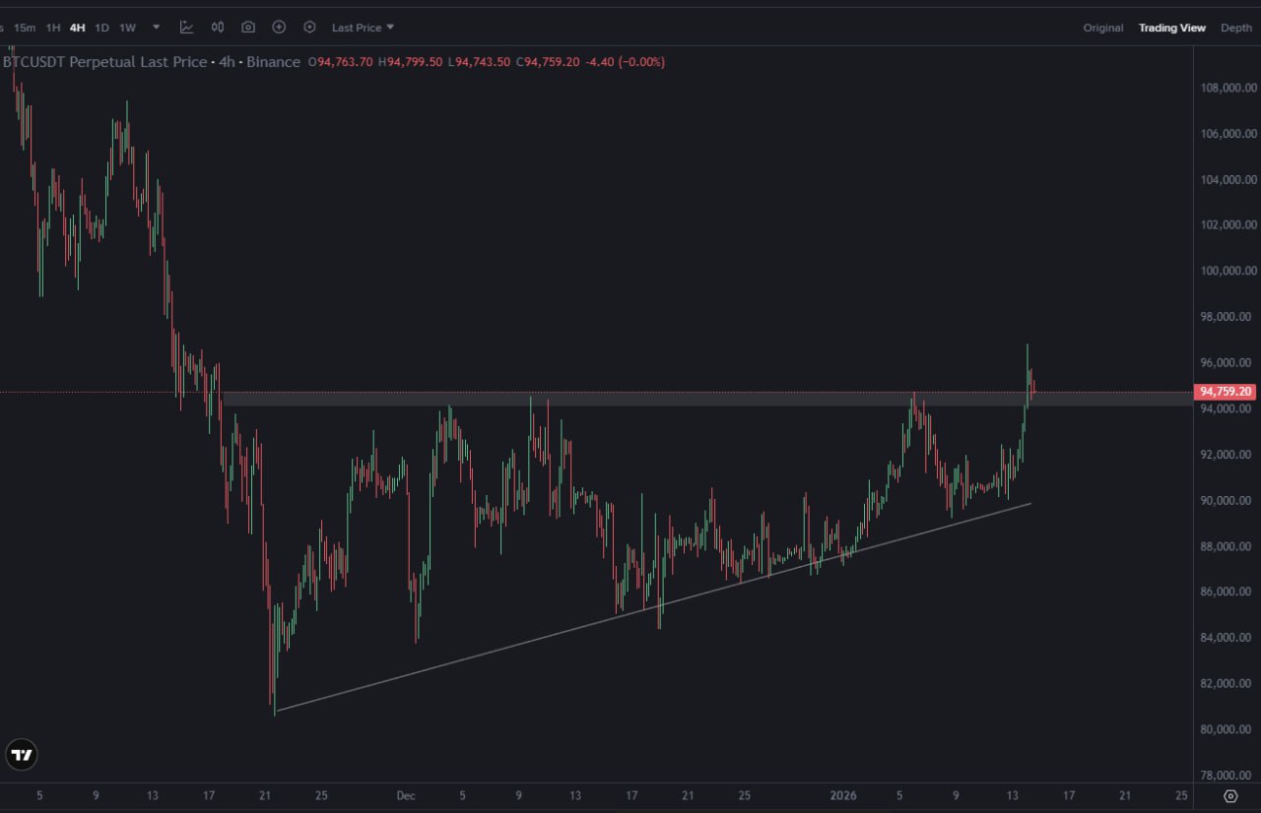This screenshot has height=813, width=1261.
Task: Select the 1H interval button
Action: pyautogui.click(x=53, y=27)
